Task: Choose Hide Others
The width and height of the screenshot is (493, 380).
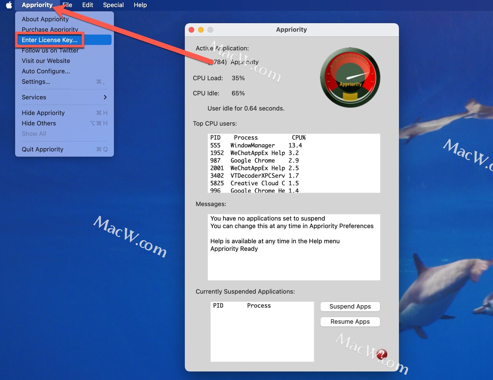Action: pos(64,123)
